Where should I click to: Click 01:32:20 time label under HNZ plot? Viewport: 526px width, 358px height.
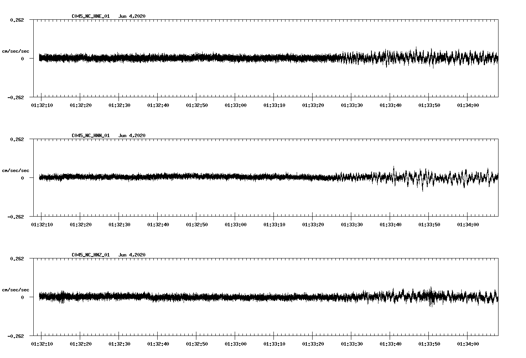click(x=81, y=344)
